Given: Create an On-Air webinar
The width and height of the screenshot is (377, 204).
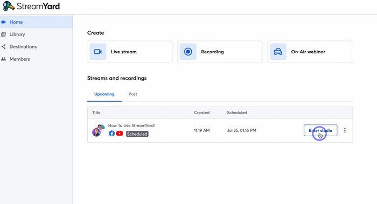Looking at the screenshot, I should [310, 52].
